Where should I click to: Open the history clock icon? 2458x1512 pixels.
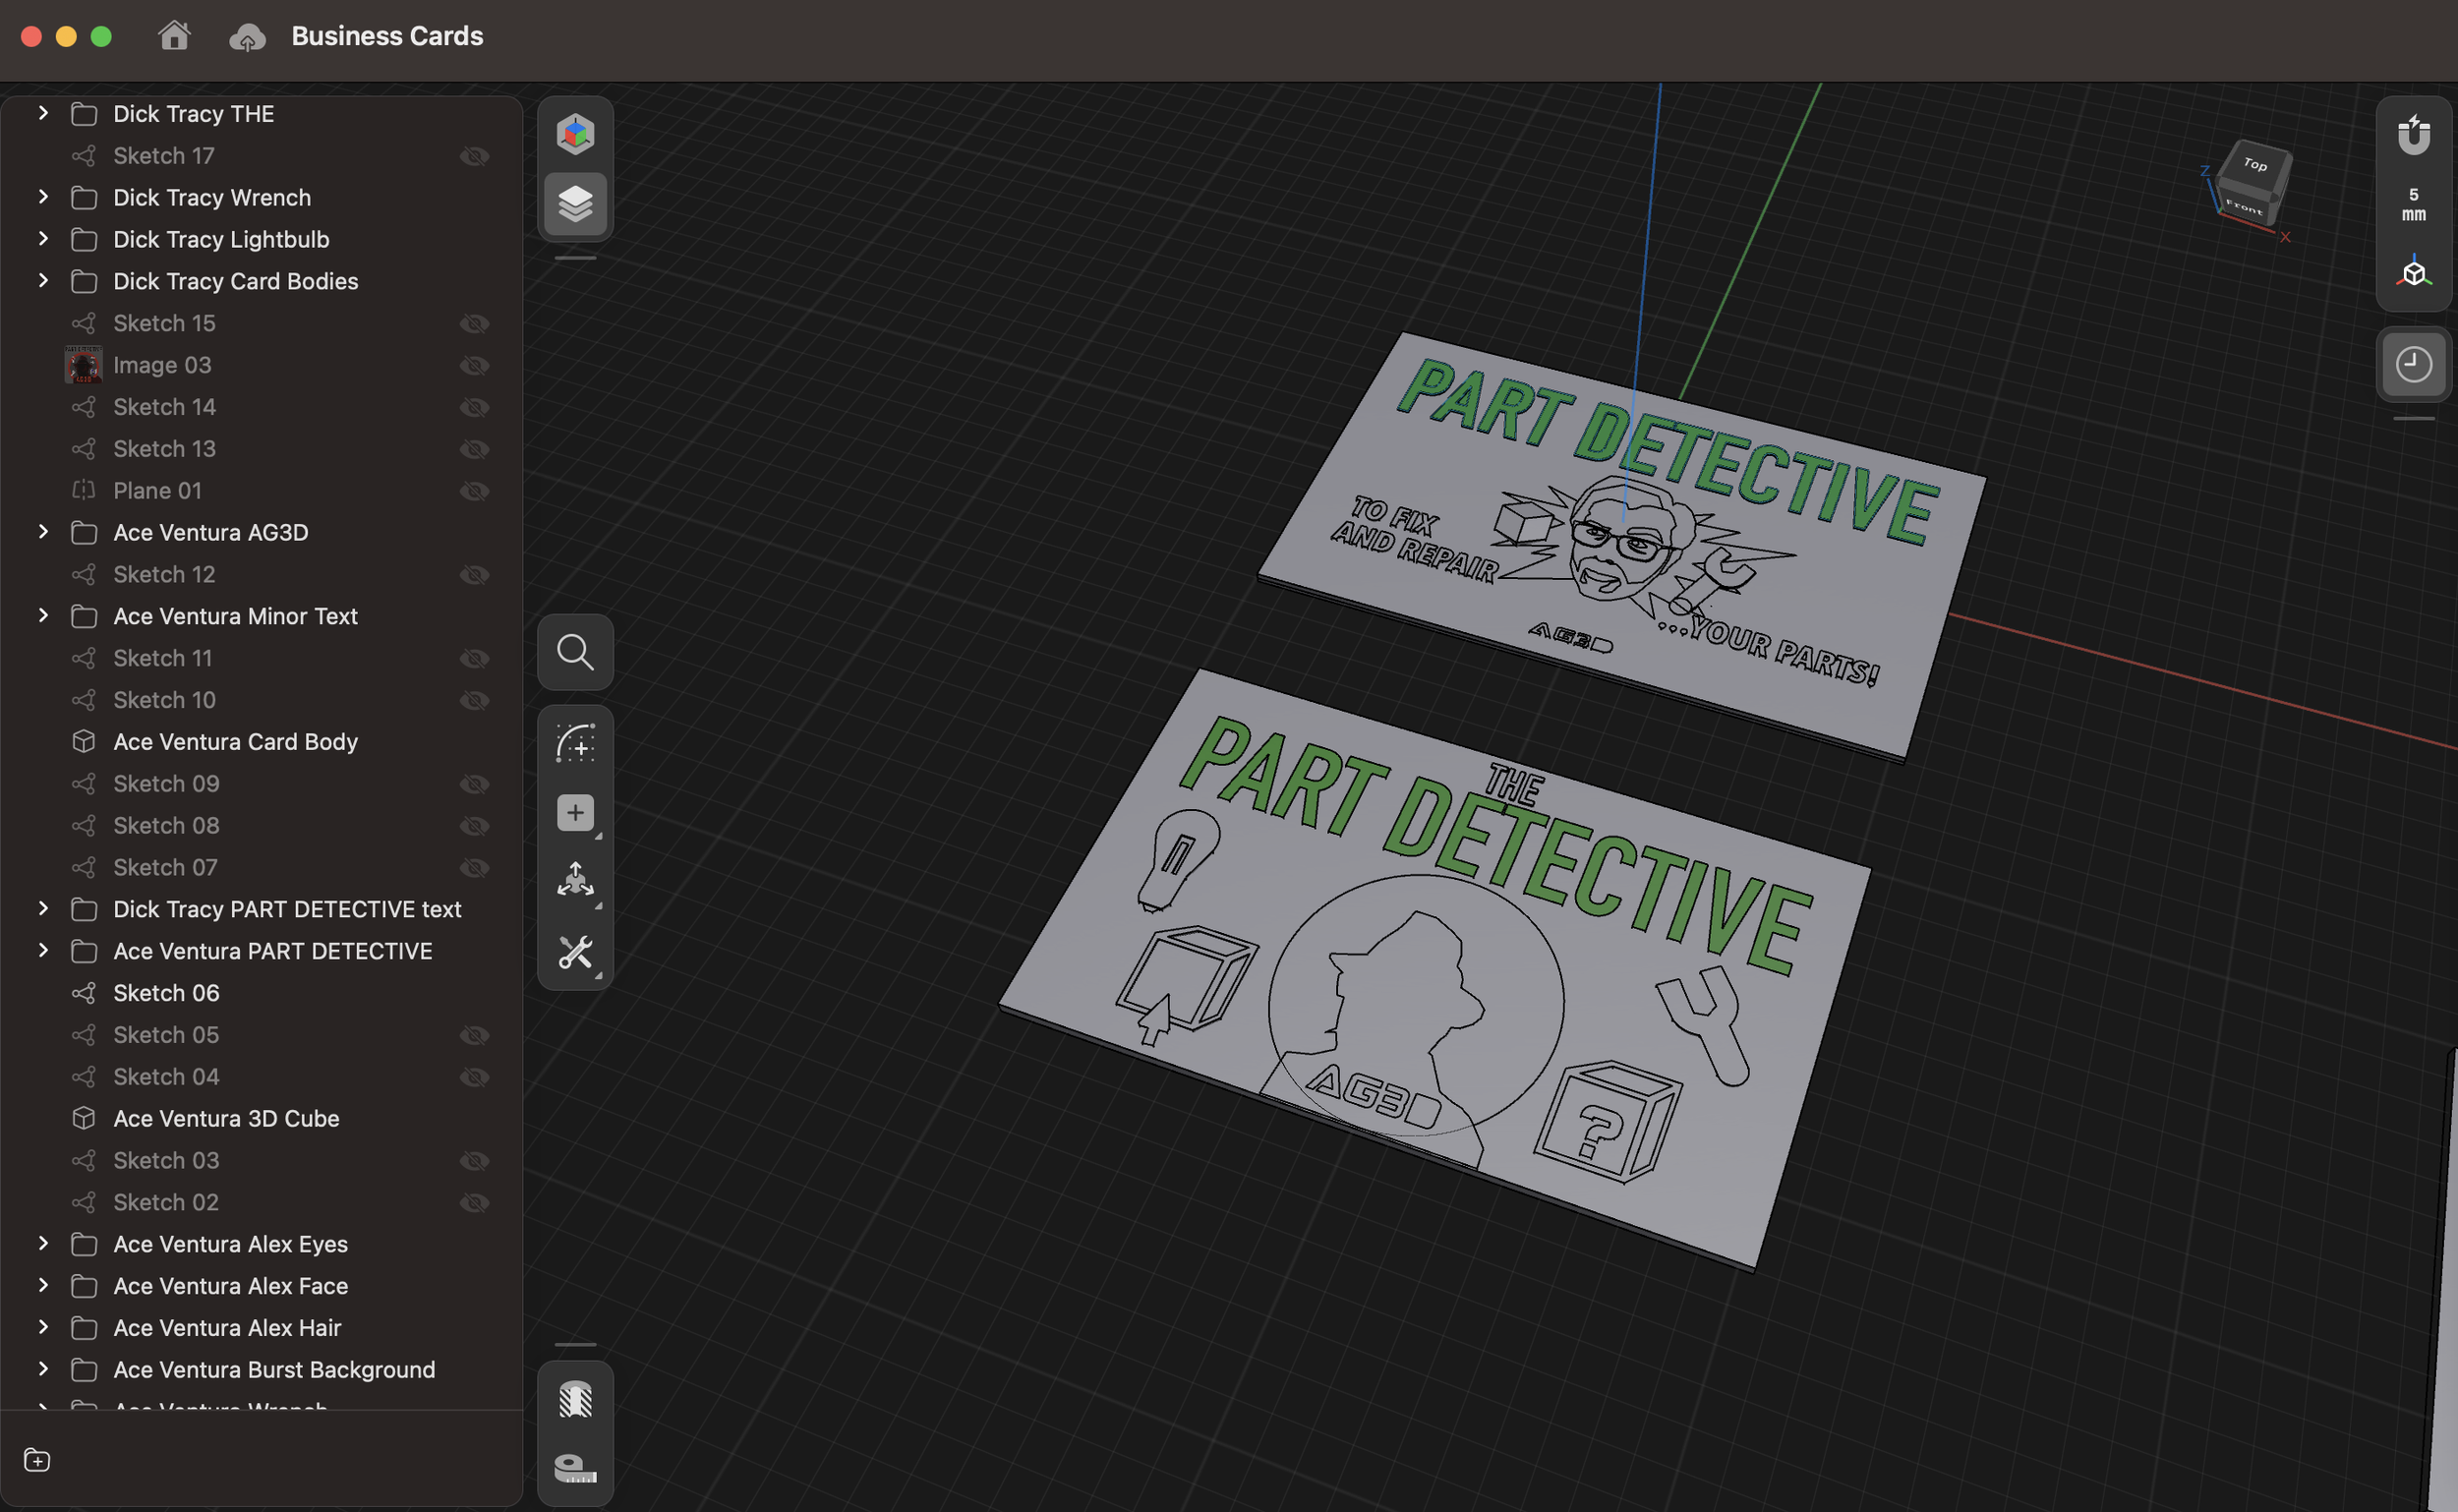click(2413, 364)
